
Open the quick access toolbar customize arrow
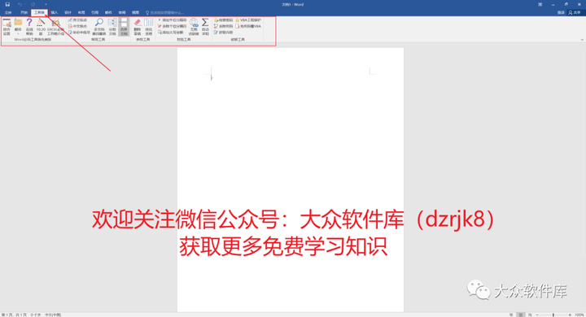click(x=46, y=5)
